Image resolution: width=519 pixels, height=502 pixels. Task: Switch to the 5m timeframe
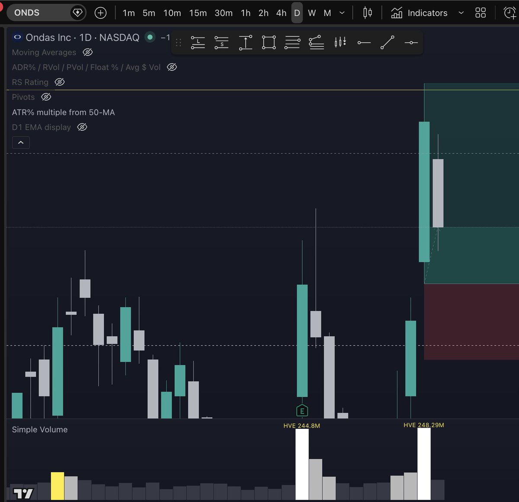coord(149,13)
